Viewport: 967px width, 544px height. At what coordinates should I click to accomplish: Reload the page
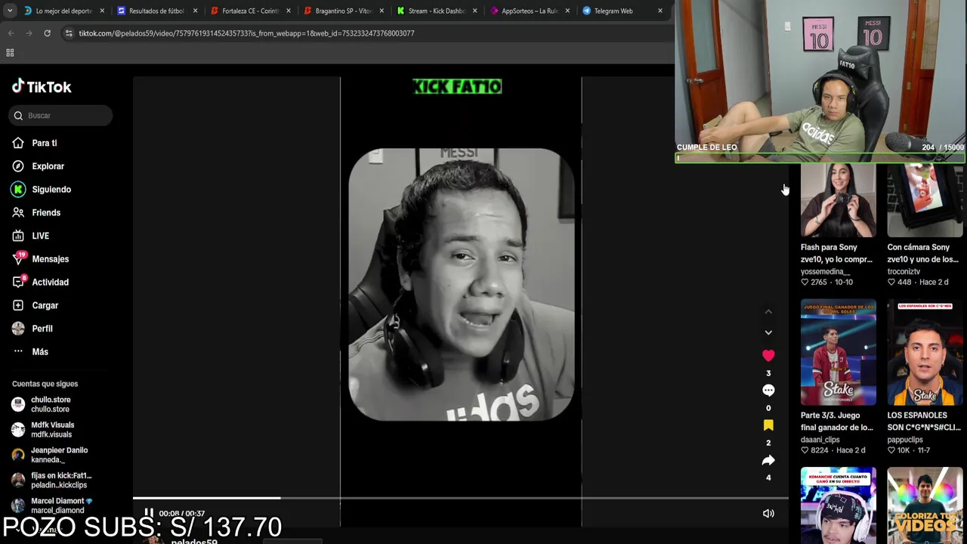[x=47, y=33]
